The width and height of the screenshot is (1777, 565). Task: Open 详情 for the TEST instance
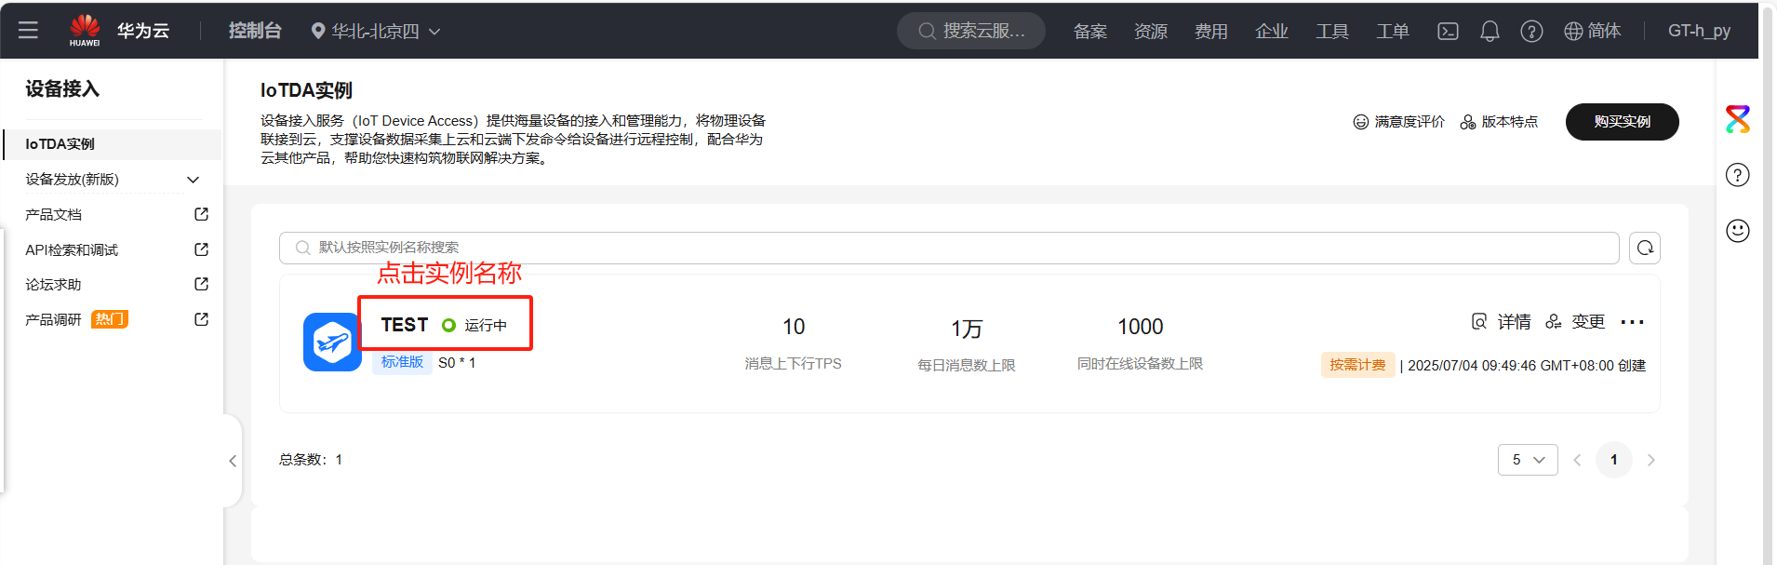click(x=1502, y=322)
